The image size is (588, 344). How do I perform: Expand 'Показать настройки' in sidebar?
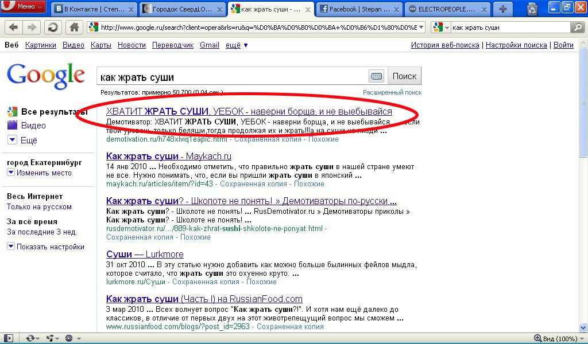click(46, 247)
